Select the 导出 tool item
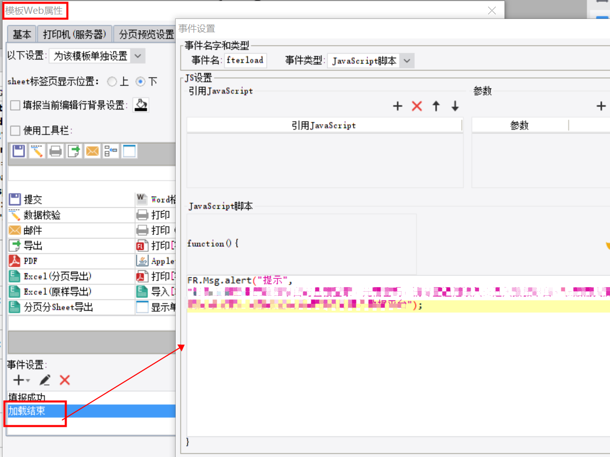This screenshot has width=610, height=457. point(71,246)
